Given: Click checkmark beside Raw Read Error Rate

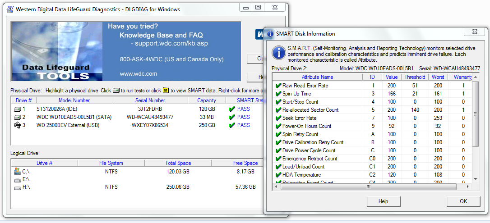Looking at the screenshot, I should [x=278, y=86].
